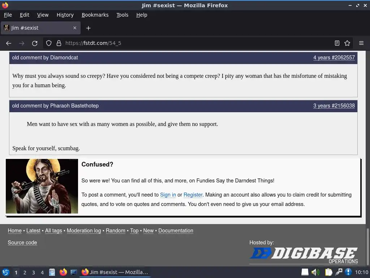The image size is (370, 278).
Task: Open the Latest footer link
Action: click(x=33, y=231)
